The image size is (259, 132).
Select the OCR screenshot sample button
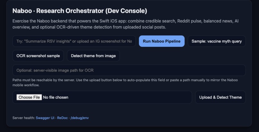38,56
